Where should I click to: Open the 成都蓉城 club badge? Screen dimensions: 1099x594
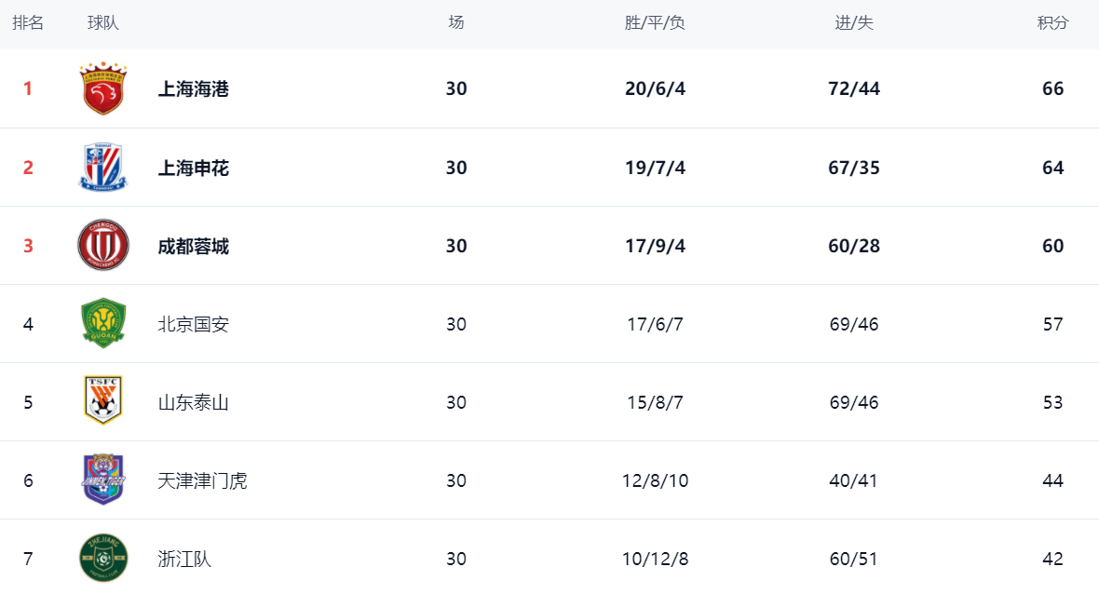[x=102, y=246]
